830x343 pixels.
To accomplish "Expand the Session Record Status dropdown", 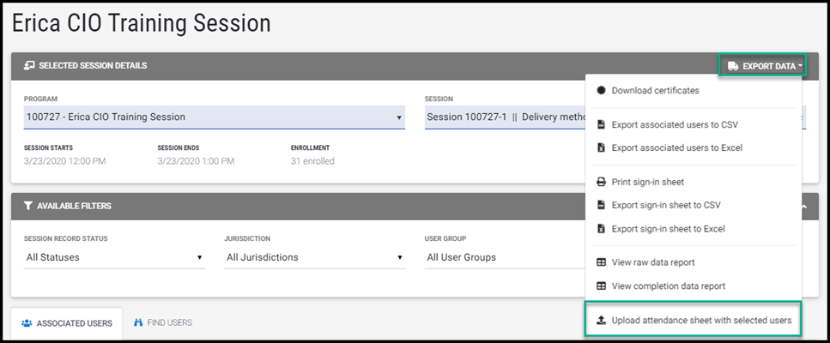I will (114, 257).
